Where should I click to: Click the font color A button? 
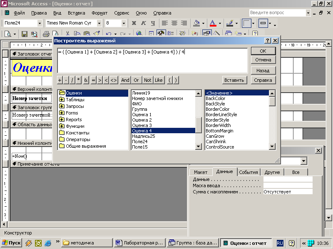tap(213, 23)
